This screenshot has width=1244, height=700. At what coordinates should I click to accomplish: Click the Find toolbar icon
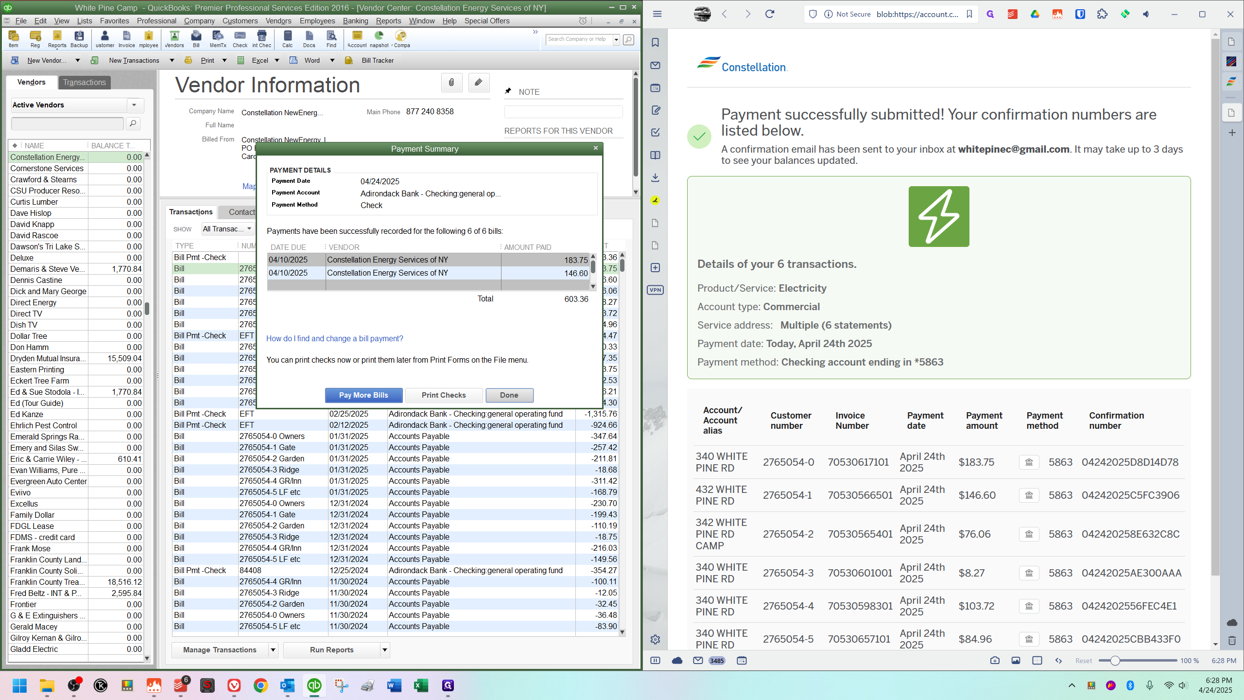[331, 38]
